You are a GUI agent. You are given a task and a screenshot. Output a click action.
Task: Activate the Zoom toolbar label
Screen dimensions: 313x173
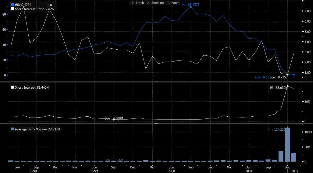pos(176,3)
